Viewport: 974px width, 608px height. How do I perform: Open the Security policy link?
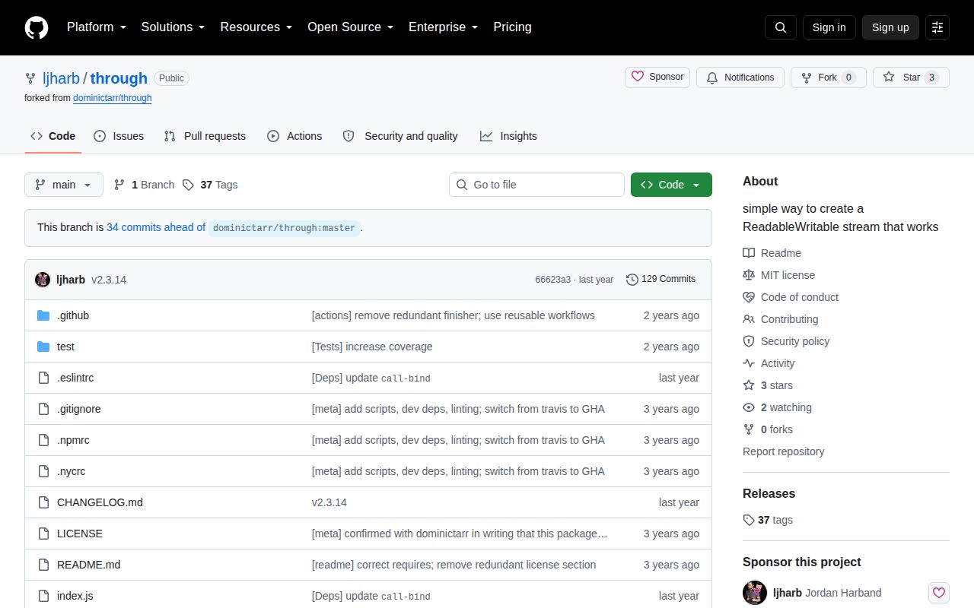(x=786, y=341)
